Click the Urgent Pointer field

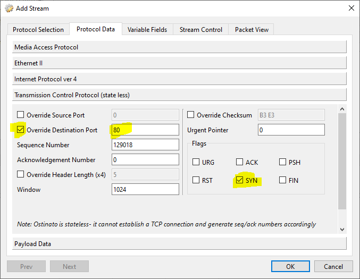pyautogui.click(x=291, y=130)
